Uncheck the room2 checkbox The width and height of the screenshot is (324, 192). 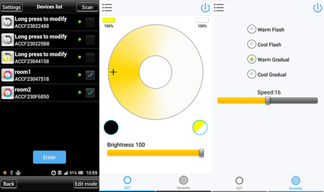90,93
